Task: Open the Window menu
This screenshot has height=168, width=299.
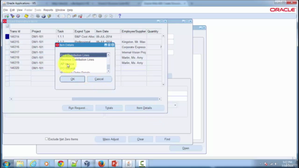Action: (60, 10)
